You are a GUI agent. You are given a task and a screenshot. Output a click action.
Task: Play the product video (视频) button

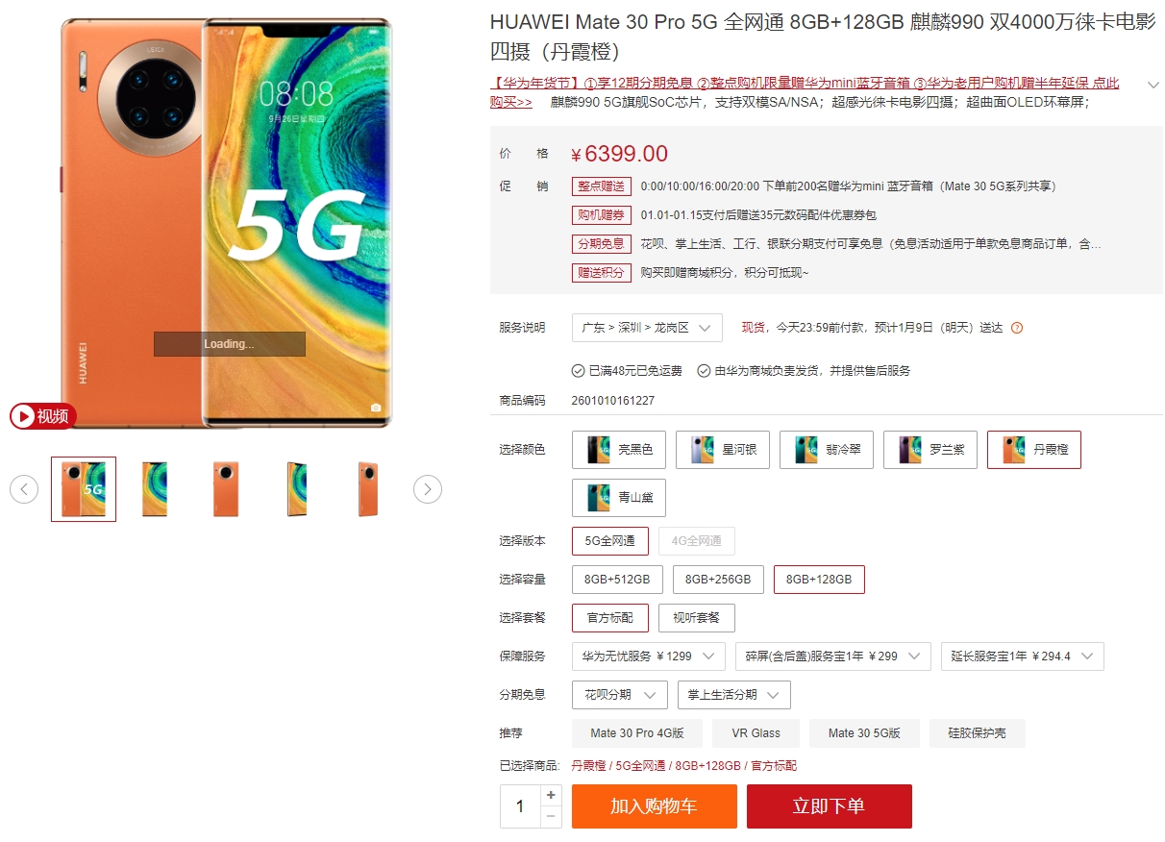43,416
